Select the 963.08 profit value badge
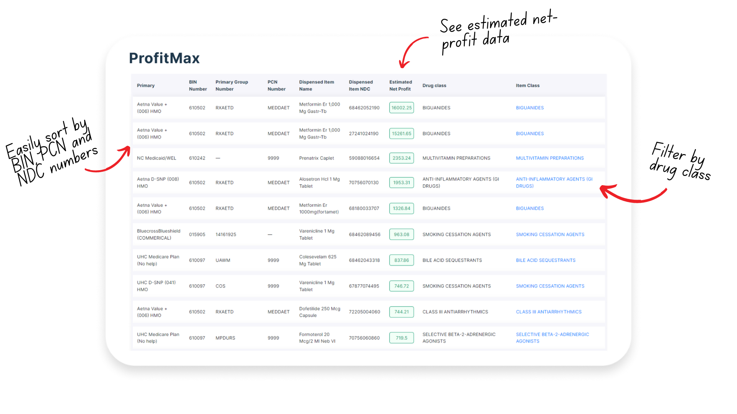 click(401, 234)
